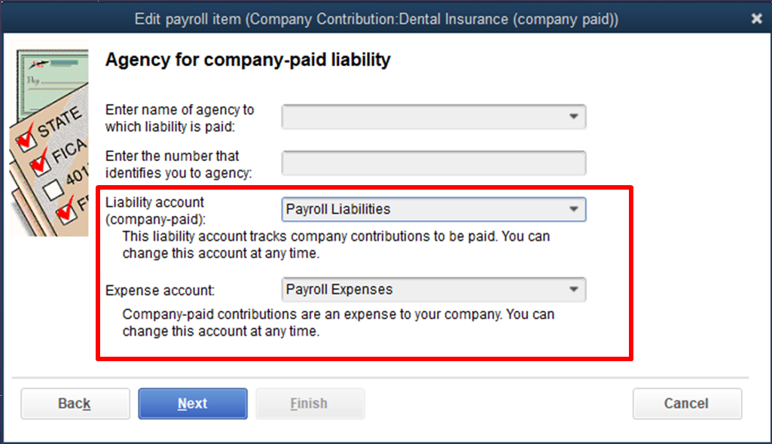
Task: Click the checked FICA box in illustration
Action: (41, 163)
